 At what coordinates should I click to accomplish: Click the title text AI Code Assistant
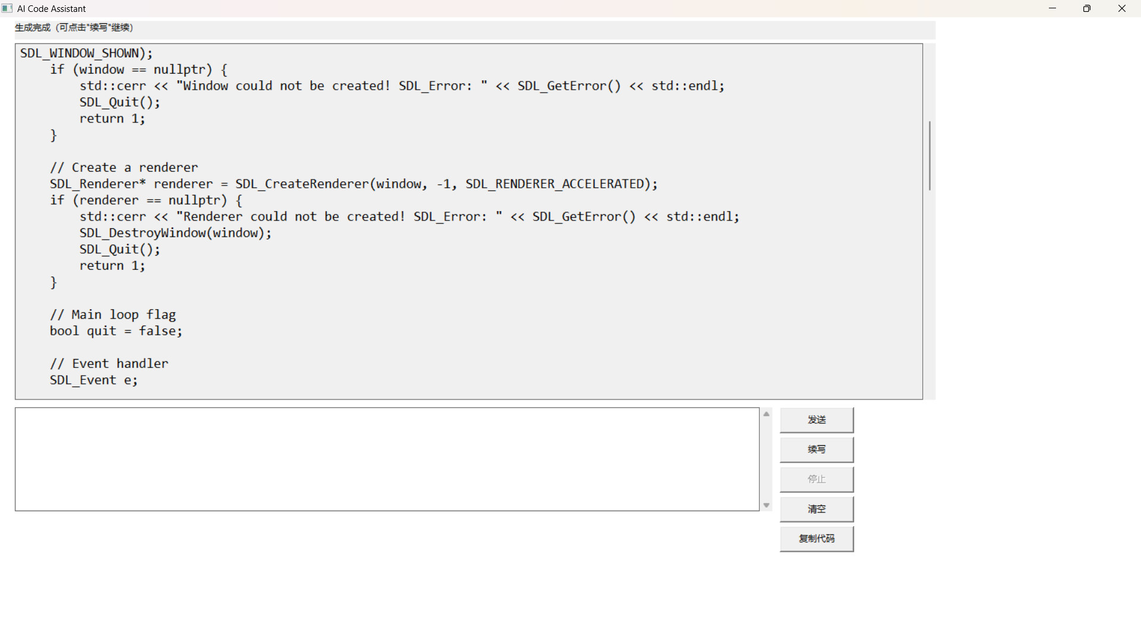51,8
